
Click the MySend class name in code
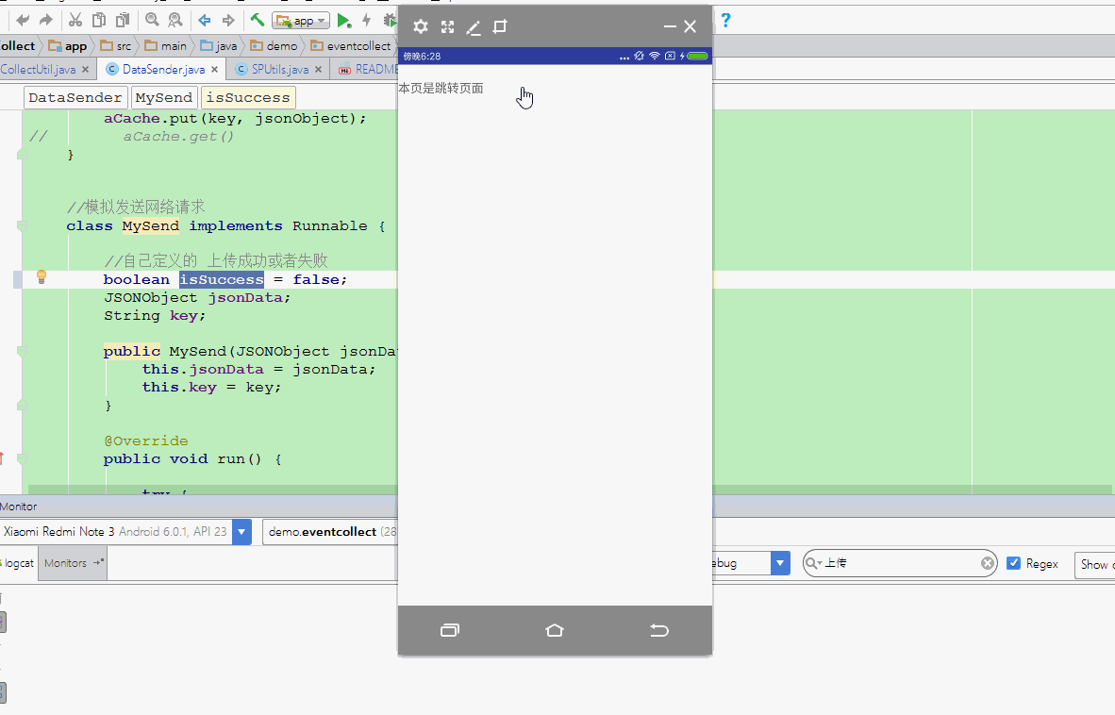(x=151, y=226)
